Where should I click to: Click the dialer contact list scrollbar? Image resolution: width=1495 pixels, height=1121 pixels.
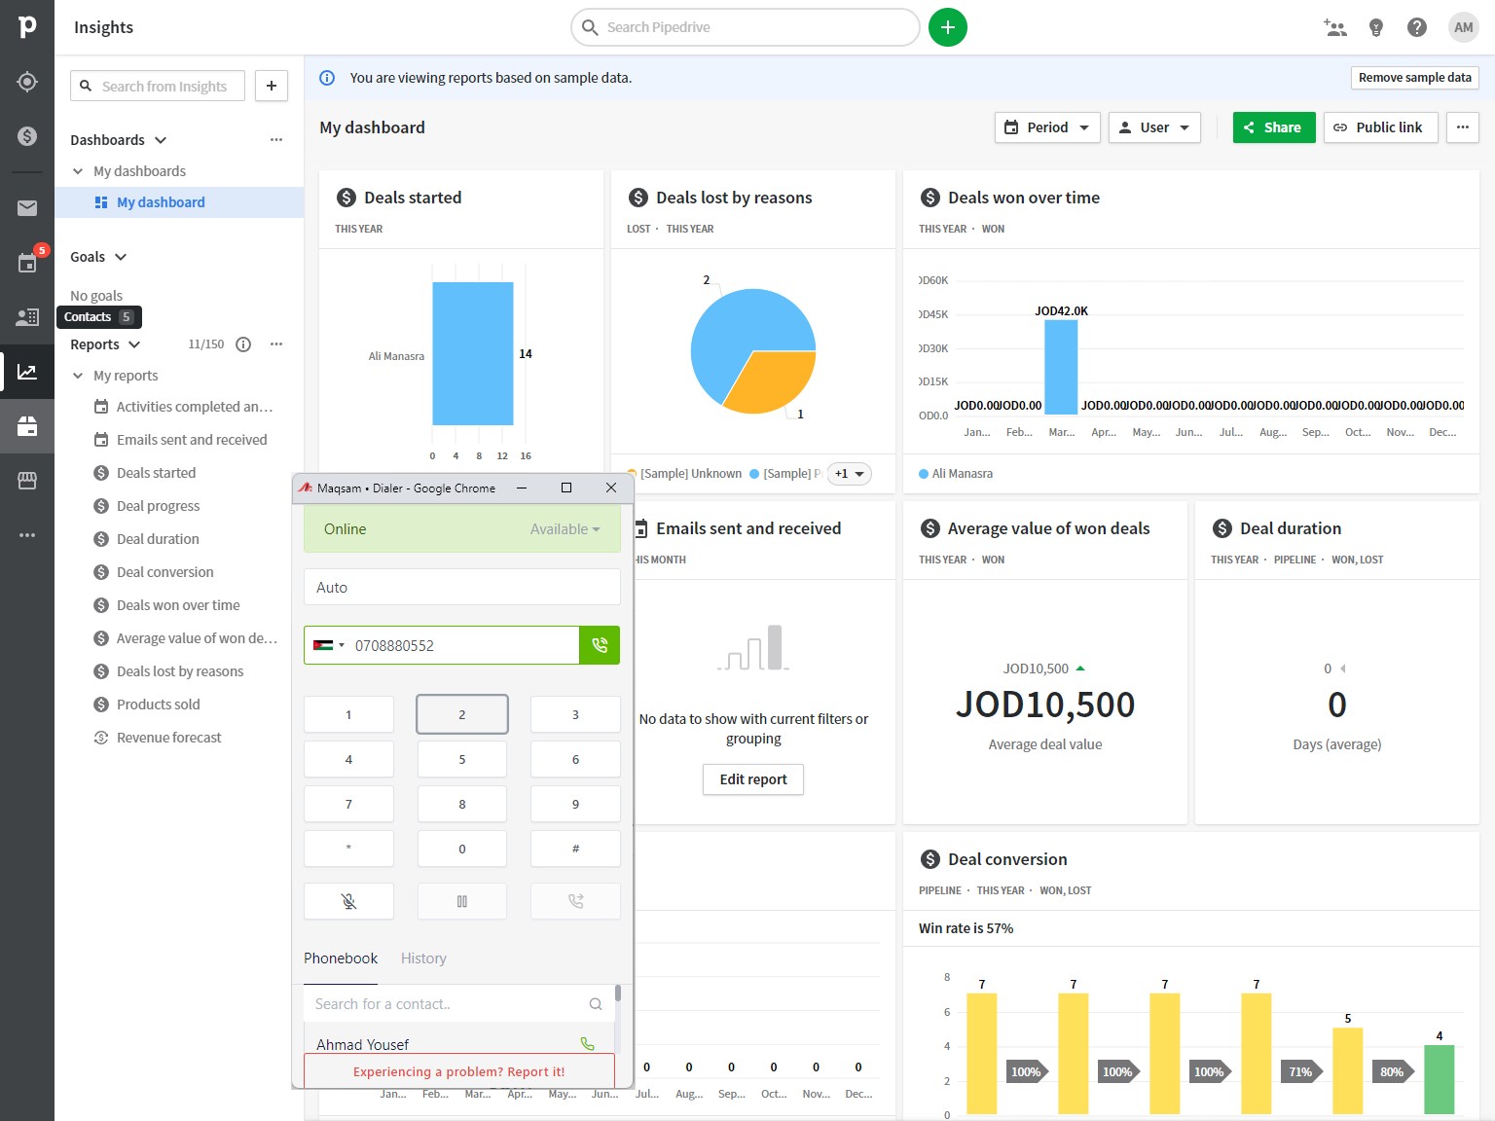pos(618,994)
